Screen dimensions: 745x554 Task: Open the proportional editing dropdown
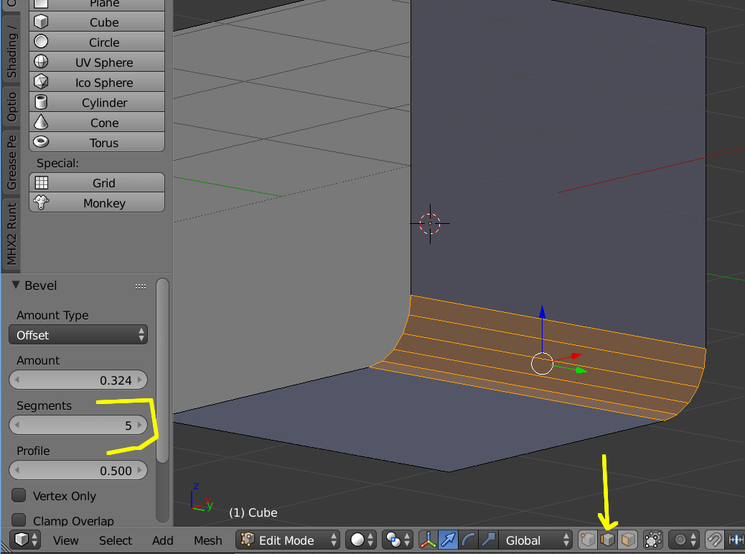point(684,540)
